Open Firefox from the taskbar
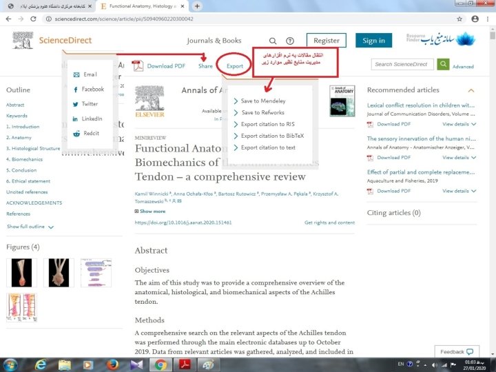496x372 pixels. click(x=112, y=365)
